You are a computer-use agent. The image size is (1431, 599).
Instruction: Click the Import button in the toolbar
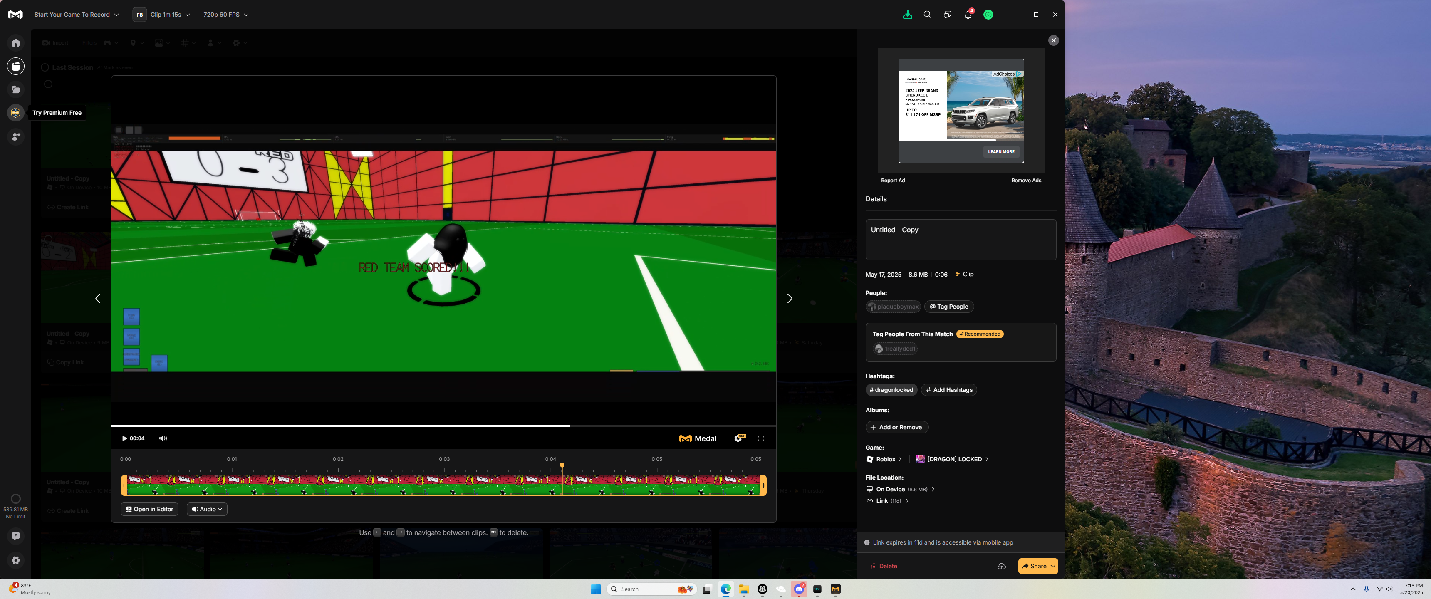56,43
